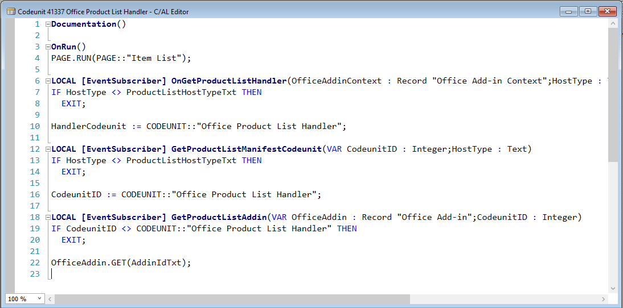Click the horizontal scrollbar left arrow

[x=50, y=299]
